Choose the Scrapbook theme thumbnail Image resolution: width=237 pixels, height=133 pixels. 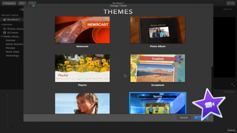(158, 68)
